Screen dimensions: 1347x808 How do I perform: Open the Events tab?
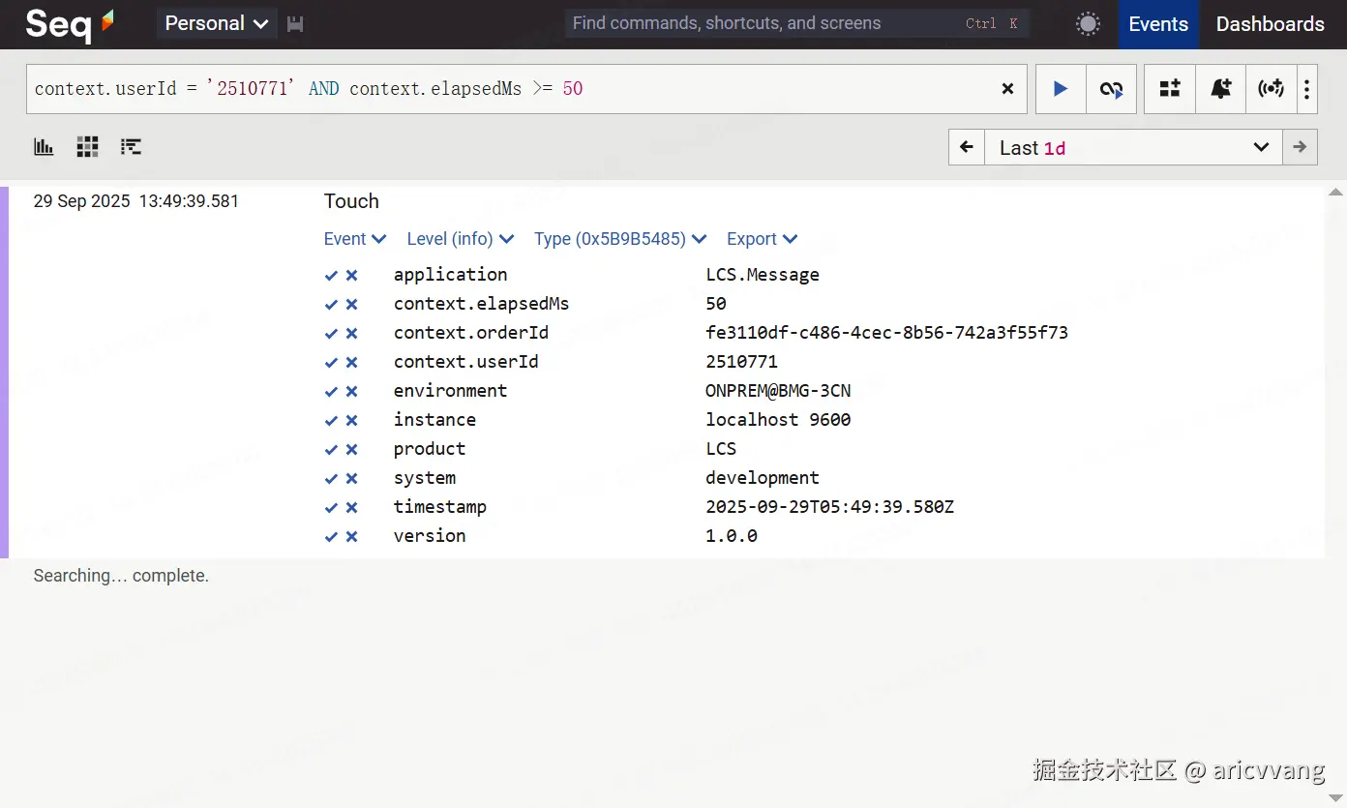(x=1158, y=24)
